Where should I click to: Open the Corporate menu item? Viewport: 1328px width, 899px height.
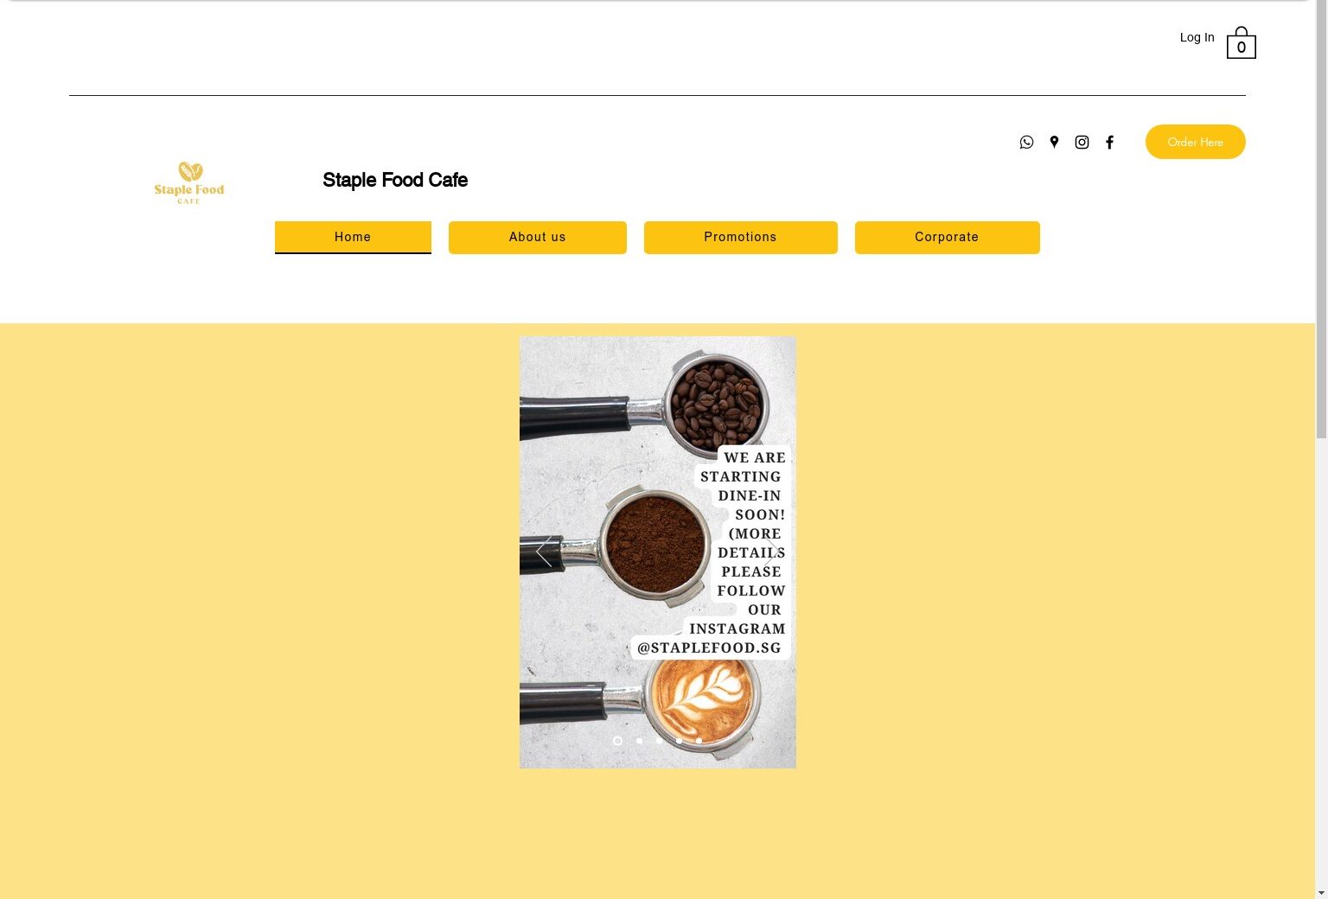tap(948, 238)
